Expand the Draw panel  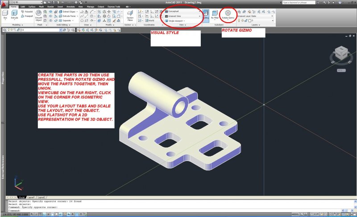87,25
